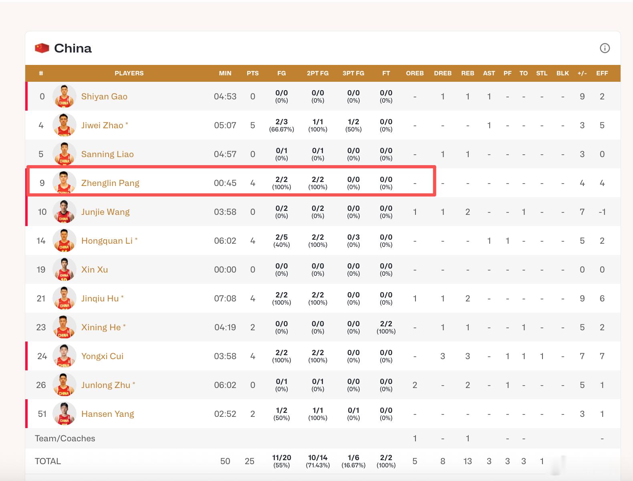
Task: Open Jinqiu Hu player profile link
Action: [x=100, y=298]
